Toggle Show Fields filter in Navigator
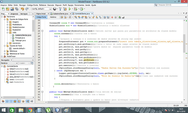188x113 pixels. coord(7,101)
